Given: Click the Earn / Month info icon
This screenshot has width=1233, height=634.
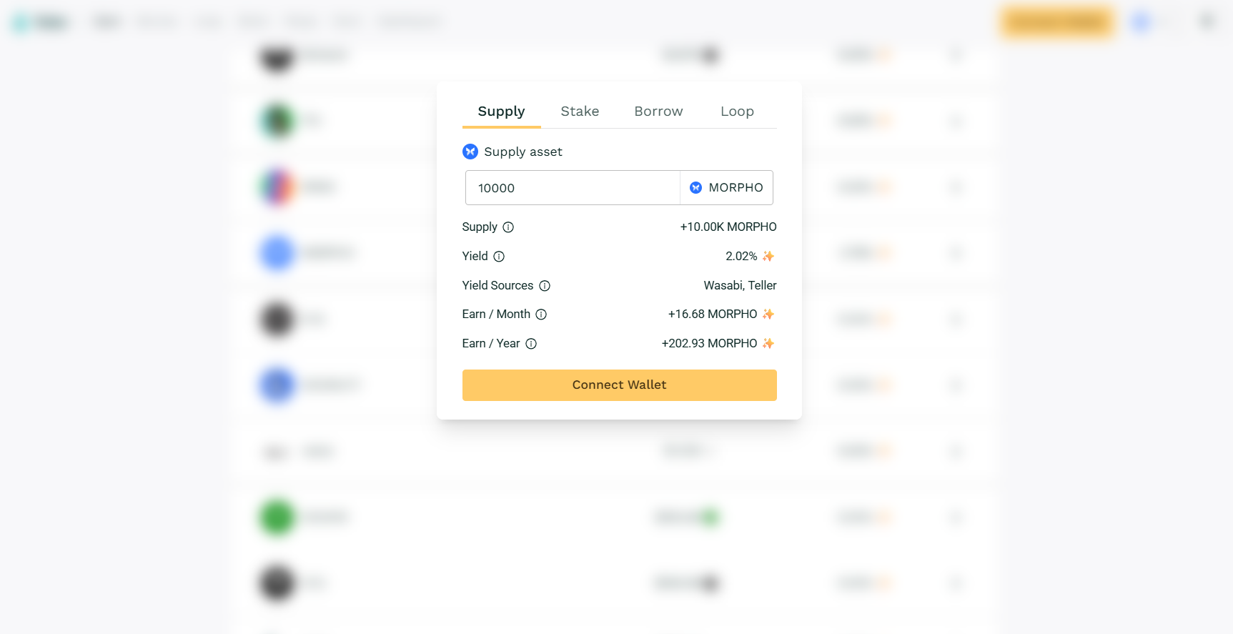Looking at the screenshot, I should (541, 314).
